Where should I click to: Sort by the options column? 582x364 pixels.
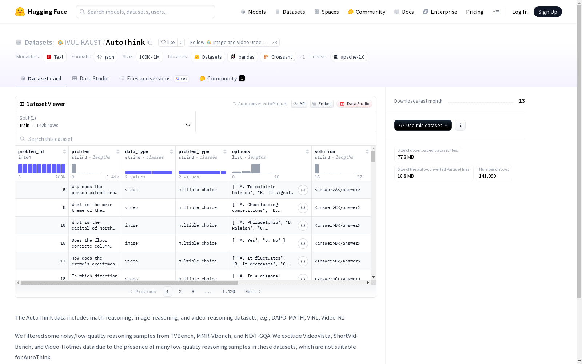tap(307, 151)
